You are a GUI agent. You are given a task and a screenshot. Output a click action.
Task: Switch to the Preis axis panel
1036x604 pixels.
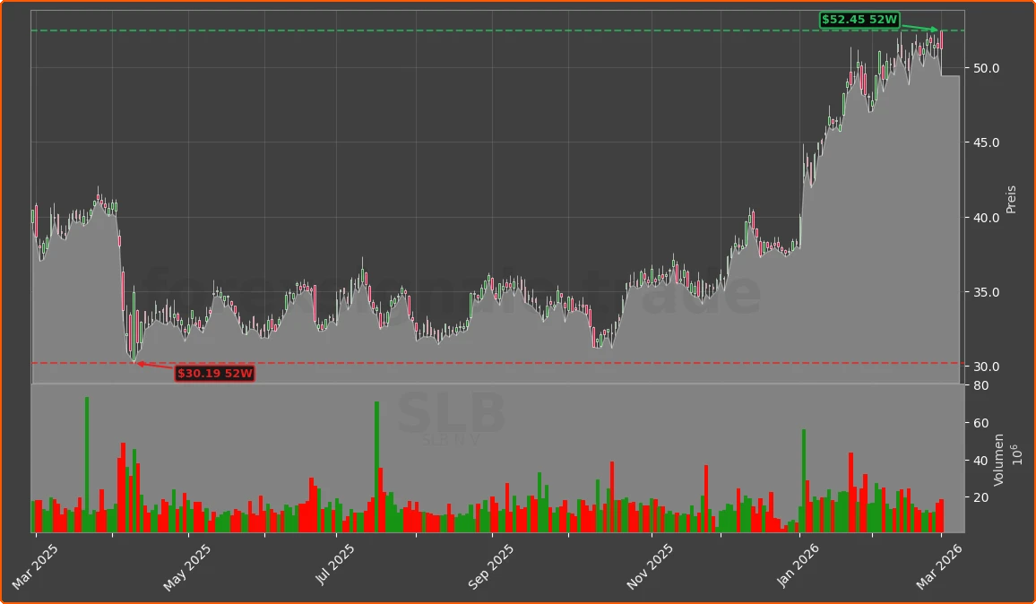1011,199
